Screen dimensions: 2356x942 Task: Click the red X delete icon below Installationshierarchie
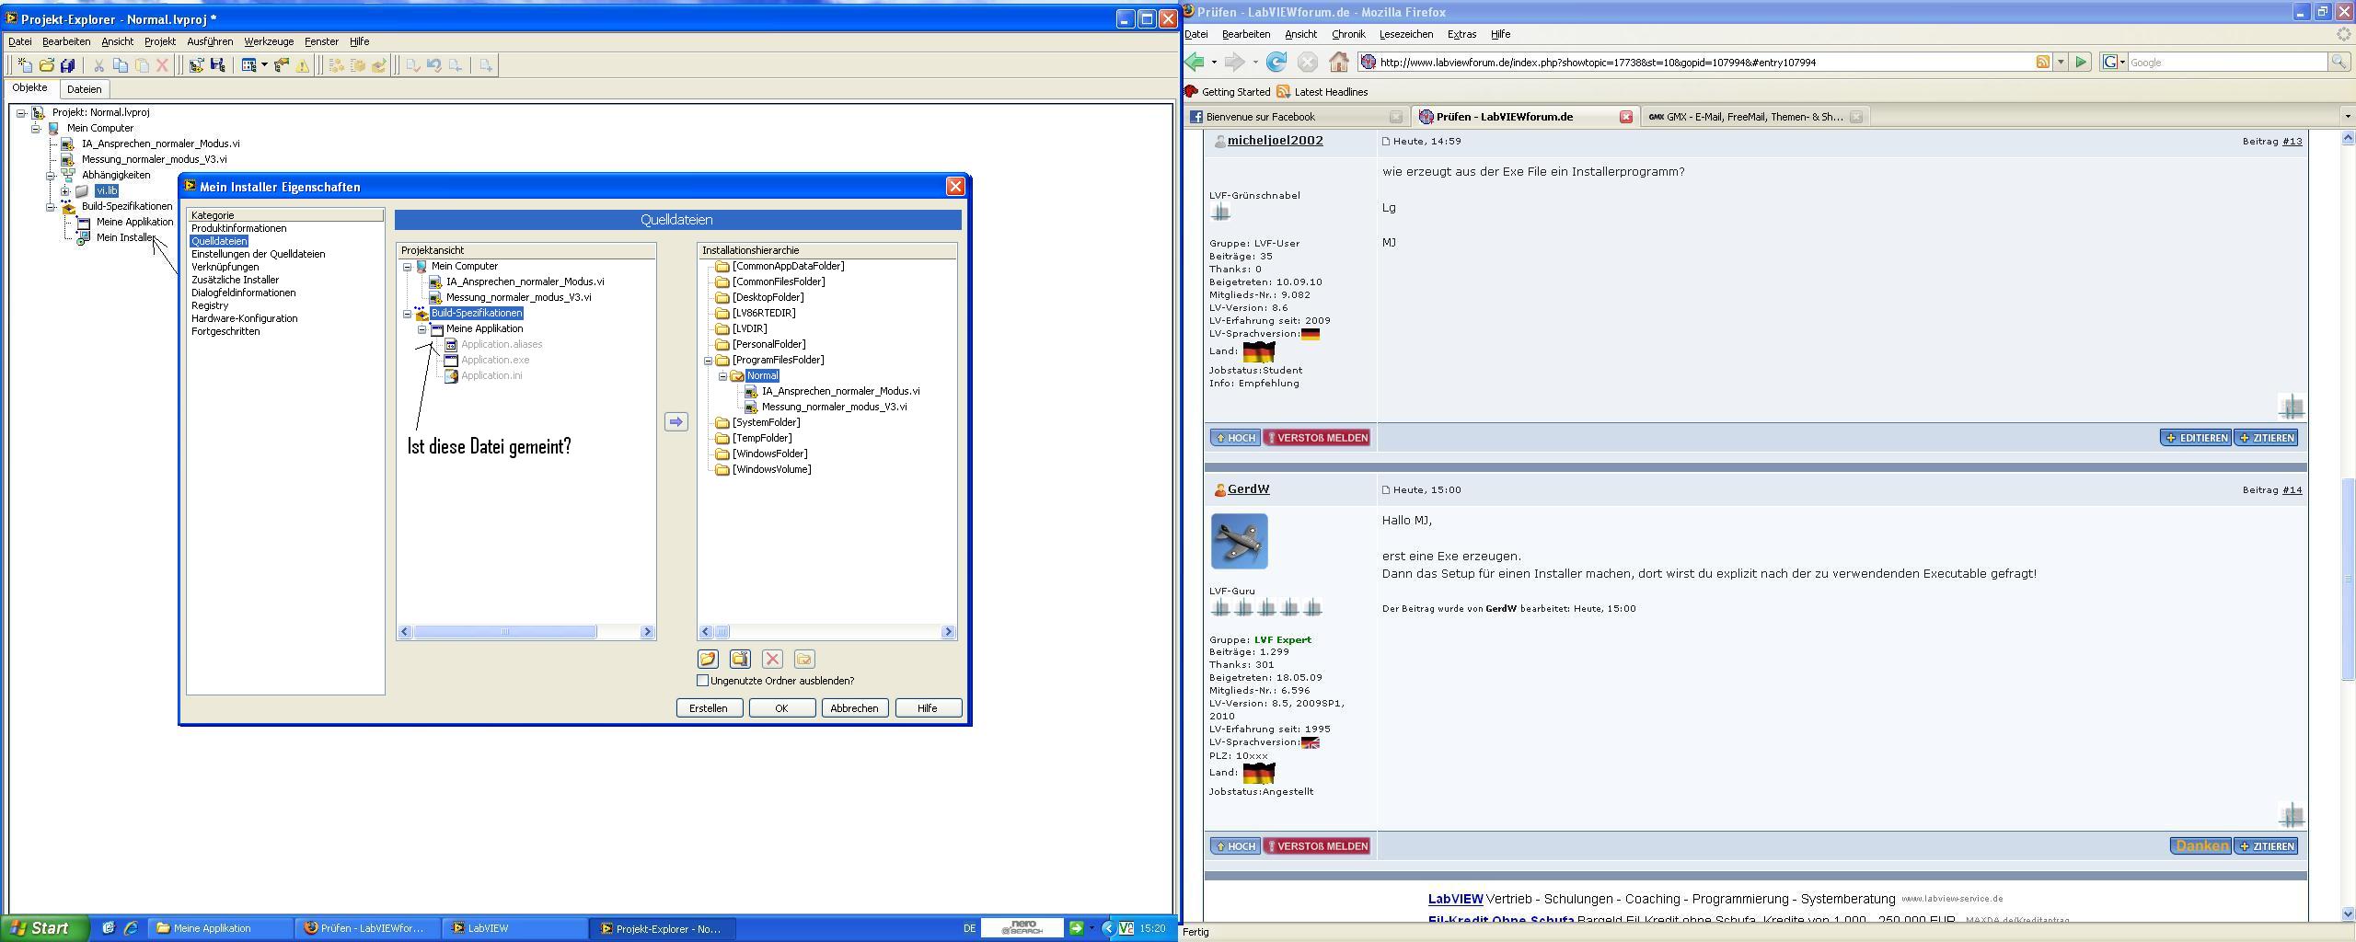[x=772, y=659]
